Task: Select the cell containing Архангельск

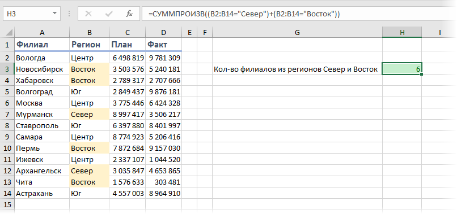Action: click(x=42, y=171)
